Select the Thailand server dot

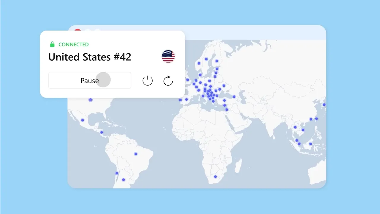click(295, 127)
